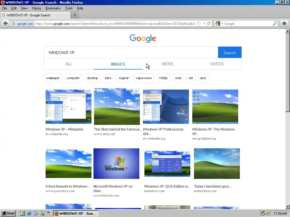Filter by the wallpaper chip

click(x=53, y=78)
